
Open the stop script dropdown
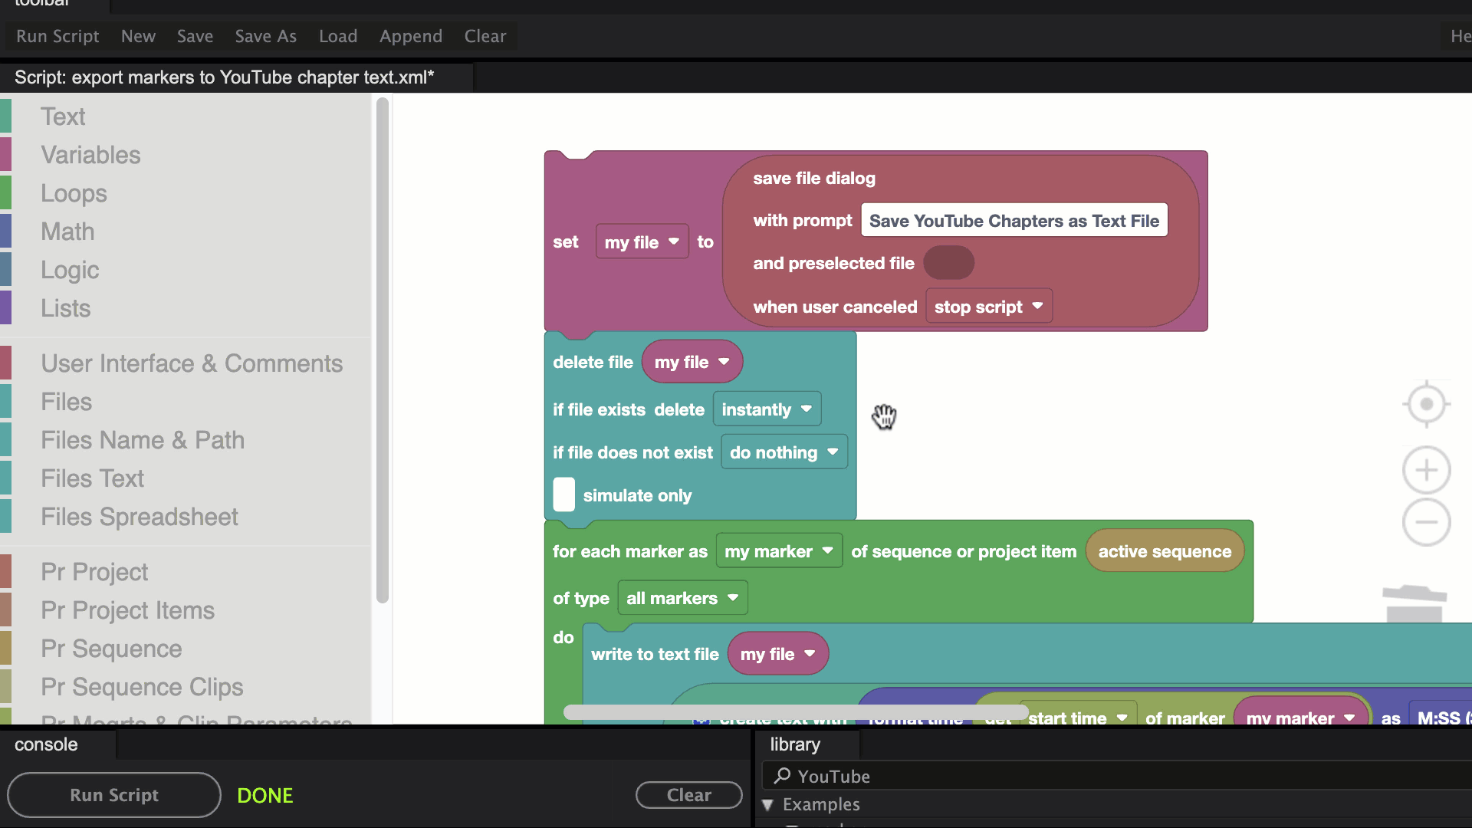(x=988, y=307)
